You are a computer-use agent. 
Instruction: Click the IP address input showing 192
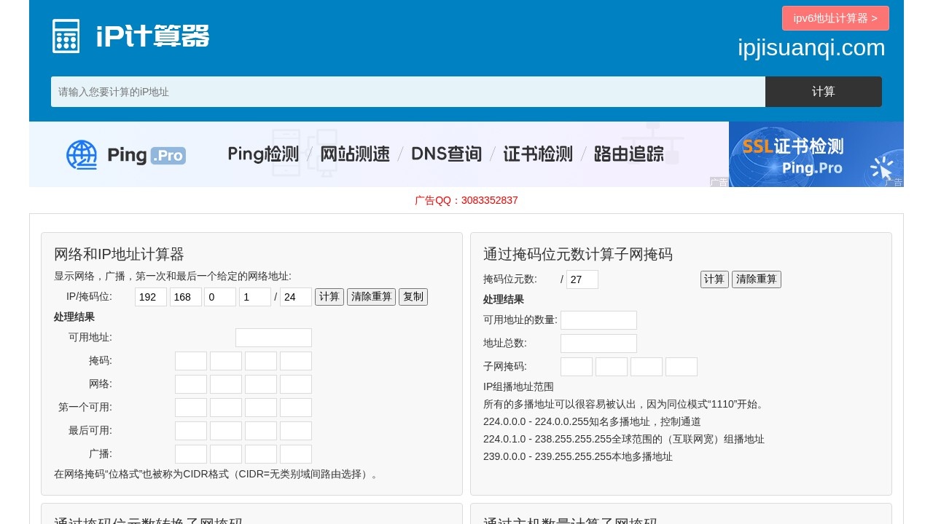(150, 296)
